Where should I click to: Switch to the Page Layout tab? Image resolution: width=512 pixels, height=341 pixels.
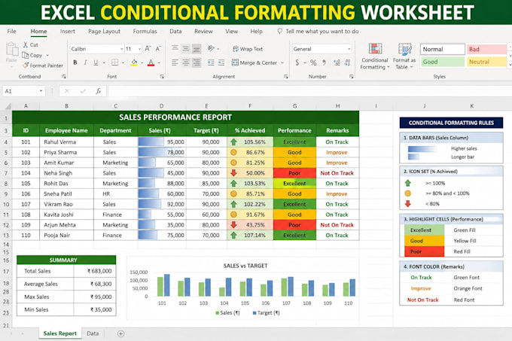point(104,32)
